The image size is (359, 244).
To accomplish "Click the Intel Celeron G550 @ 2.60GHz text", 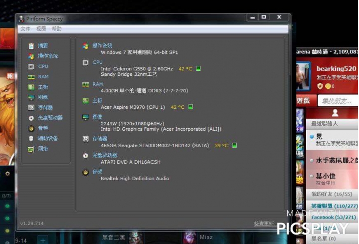I will pyautogui.click(x=137, y=69).
